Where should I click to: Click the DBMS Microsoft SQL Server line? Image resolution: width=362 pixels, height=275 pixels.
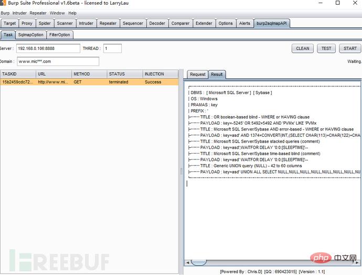(x=230, y=93)
